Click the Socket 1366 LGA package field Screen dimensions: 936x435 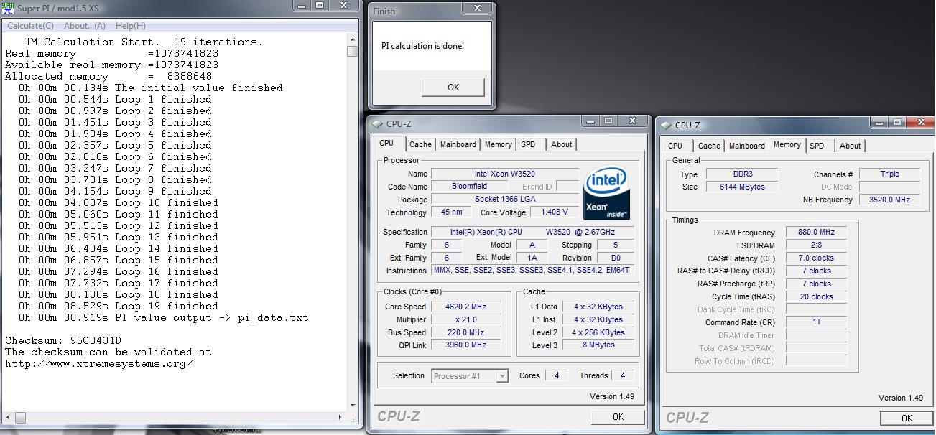pos(504,200)
